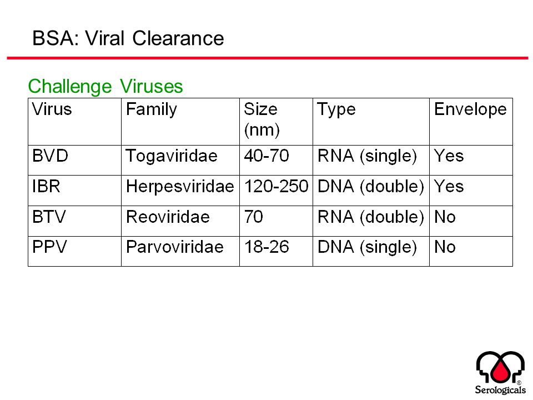Select the BTV virus cell
The image size is (533, 400).
[x=75, y=221]
